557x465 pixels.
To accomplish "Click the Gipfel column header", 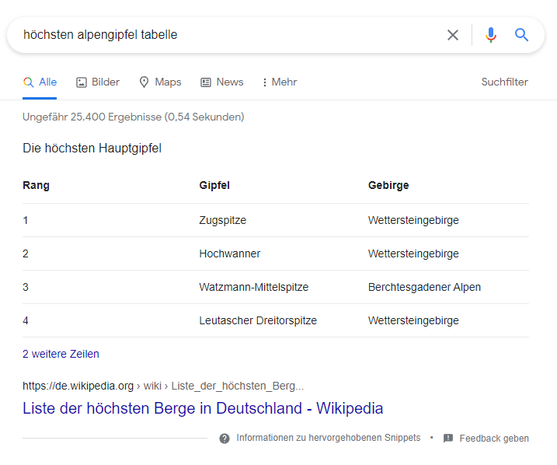I will 214,185.
